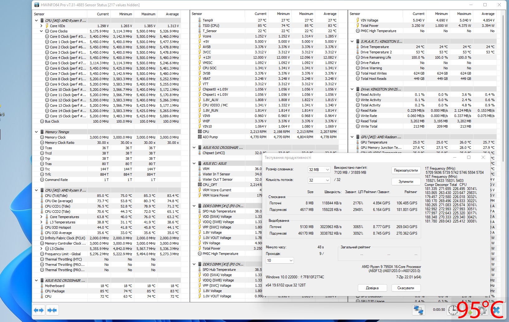Click the CPU (Tctl/Tdie) thermometer icon
509x322 pixels.
pos(42,196)
